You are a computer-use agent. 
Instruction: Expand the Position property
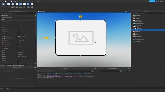click(x=1, y=57)
